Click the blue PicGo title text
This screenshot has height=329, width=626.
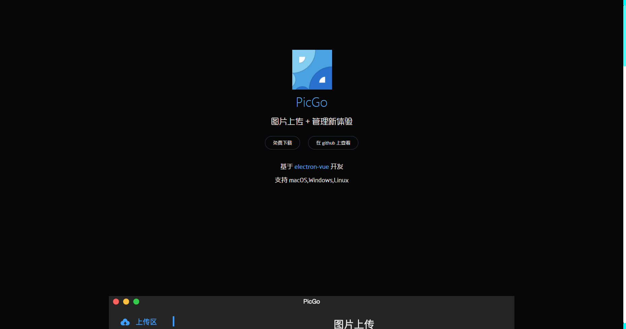pos(312,102)
